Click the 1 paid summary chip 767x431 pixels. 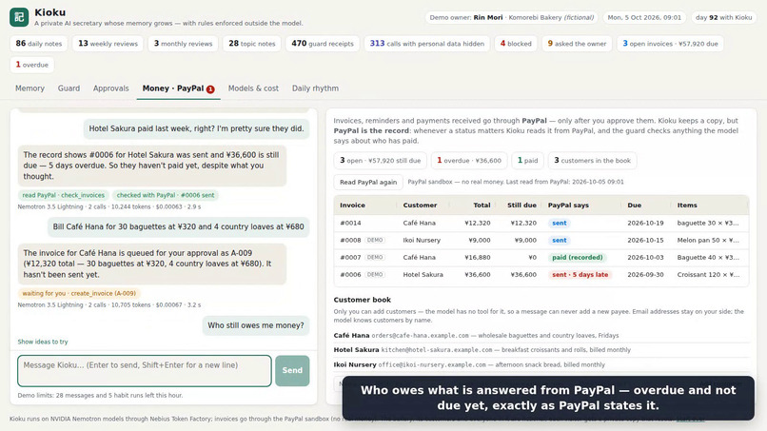click(x=528, y=161)
